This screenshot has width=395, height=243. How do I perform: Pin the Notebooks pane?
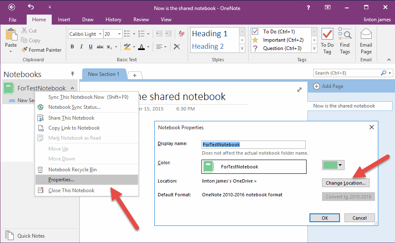(73, 74)
